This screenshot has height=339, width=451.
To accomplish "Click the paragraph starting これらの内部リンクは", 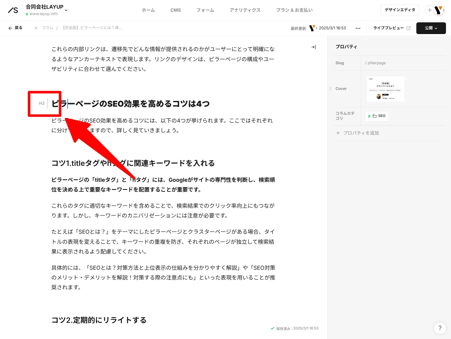I will (163, 59).
